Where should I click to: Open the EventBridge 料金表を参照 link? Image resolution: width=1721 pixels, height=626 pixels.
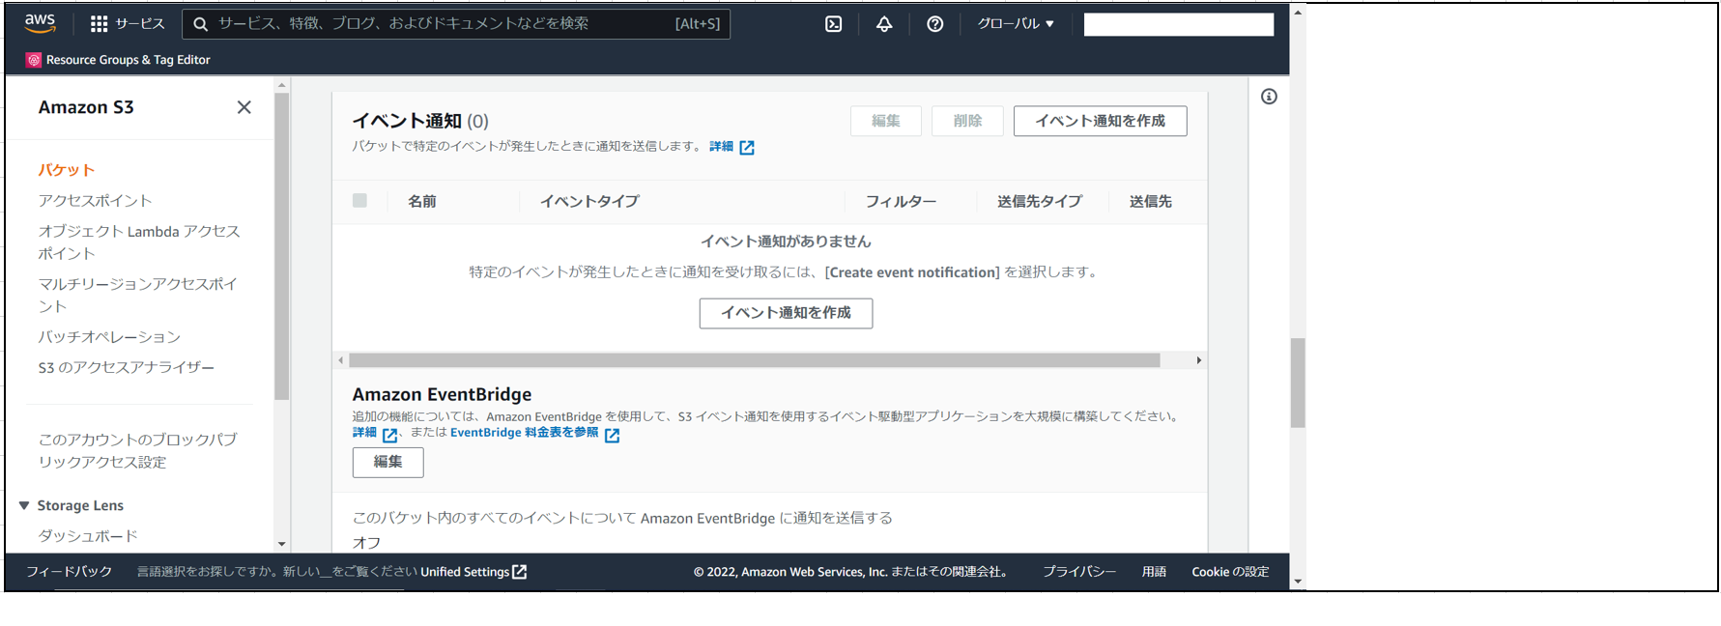click(x=525, y=433)
